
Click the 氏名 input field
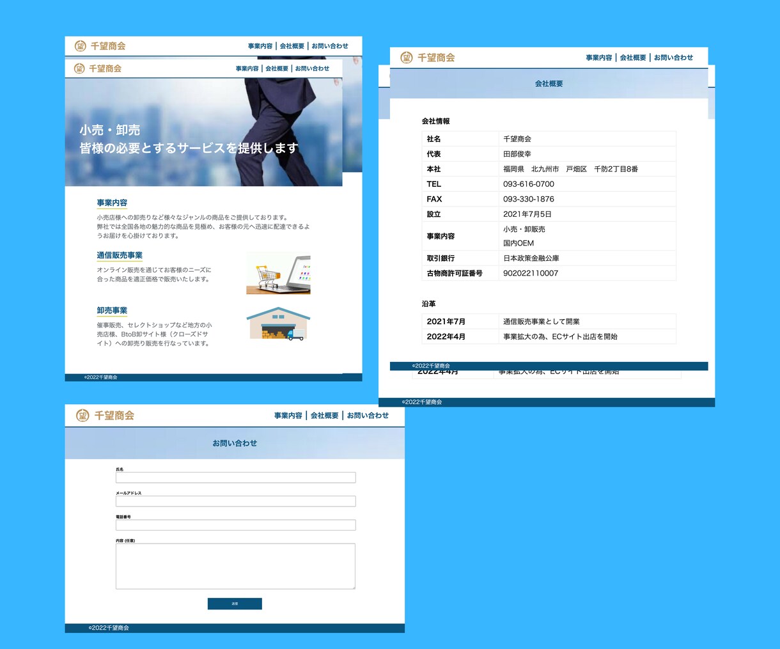[x=235, y=478]
